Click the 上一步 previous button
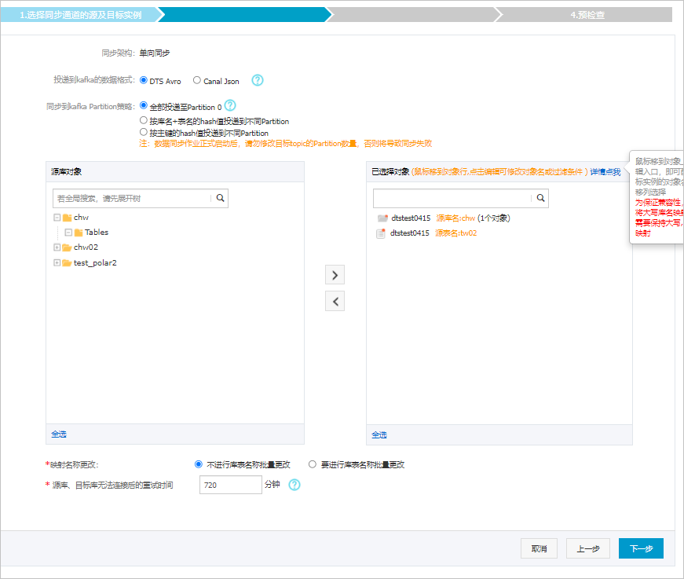 point(588,548)
